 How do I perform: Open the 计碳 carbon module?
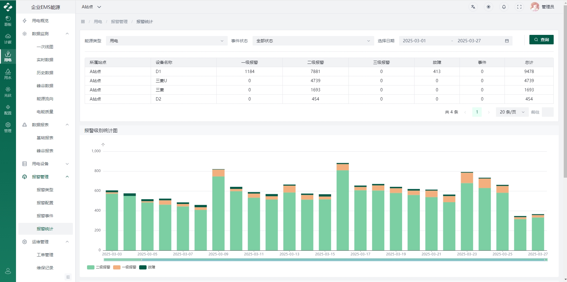(8, 39)
